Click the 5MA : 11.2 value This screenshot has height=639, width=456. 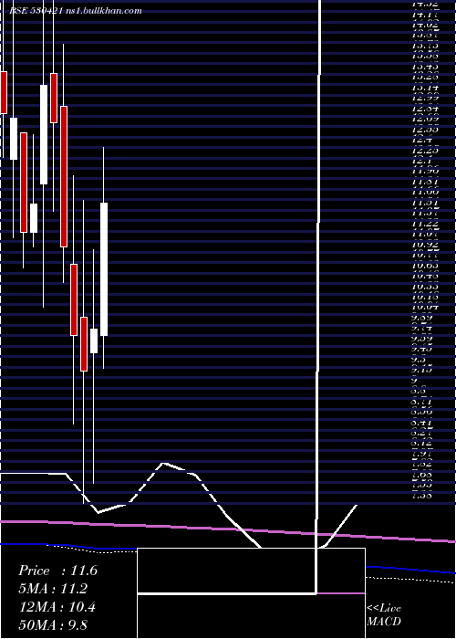click(x=53, y=589)
